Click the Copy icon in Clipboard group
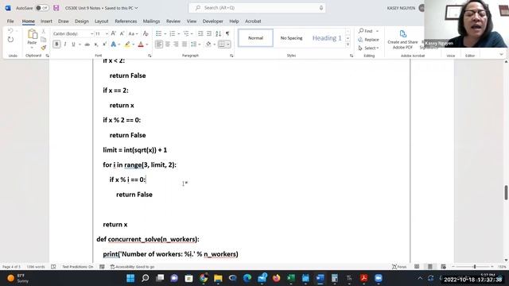Image resolution: width=509 pixels, height=286 pixels. click(x=43, y=40)
